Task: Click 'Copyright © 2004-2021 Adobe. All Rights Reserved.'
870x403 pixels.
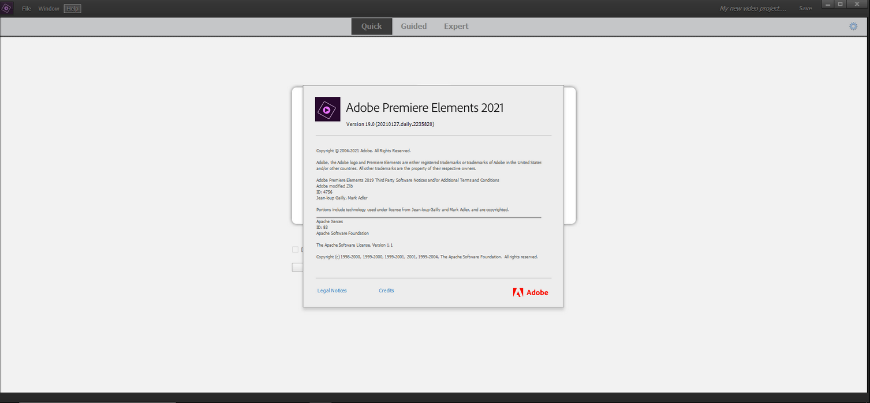Action: [364, 150]
